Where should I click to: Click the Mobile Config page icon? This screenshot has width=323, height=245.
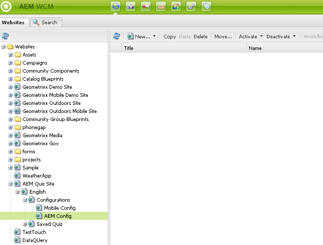click(39, 208)
